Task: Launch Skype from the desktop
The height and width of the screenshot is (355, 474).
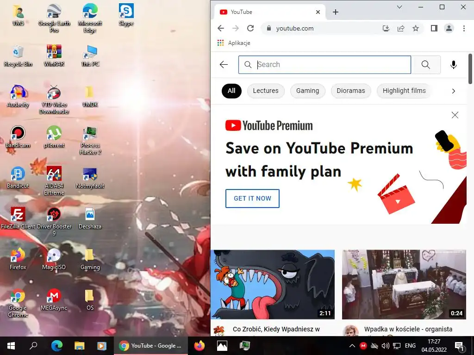Action: pyautogui.click(x=126, y=15)
